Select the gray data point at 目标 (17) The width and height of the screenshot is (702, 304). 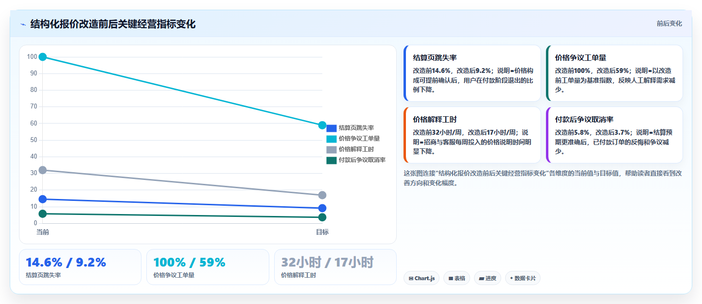point(322,195)
